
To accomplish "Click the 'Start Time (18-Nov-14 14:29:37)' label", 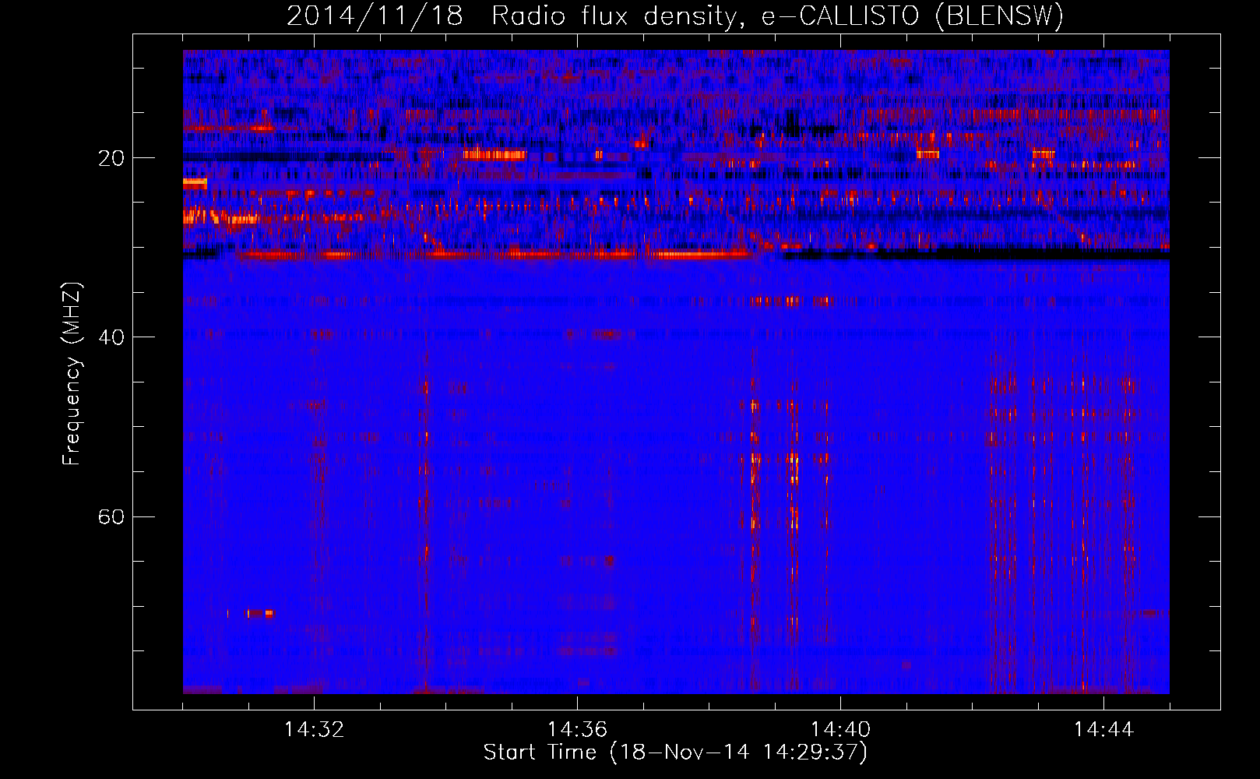I will (675, 753).
